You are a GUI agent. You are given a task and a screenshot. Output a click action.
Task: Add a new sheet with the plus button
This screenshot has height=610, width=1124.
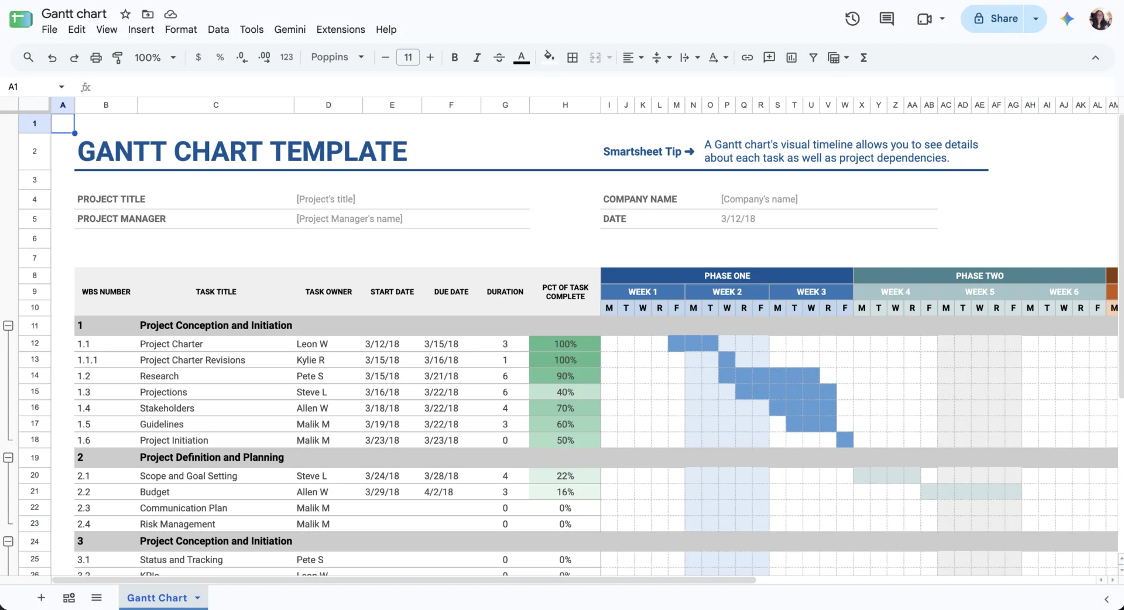(41, 598)
